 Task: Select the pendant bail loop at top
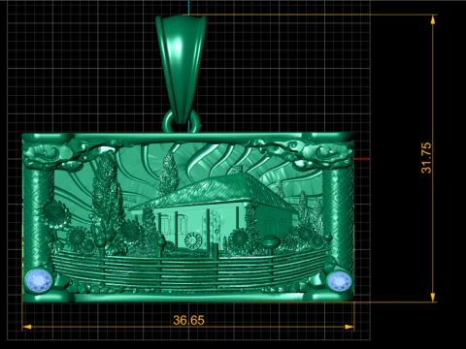[x=181, y=69]
